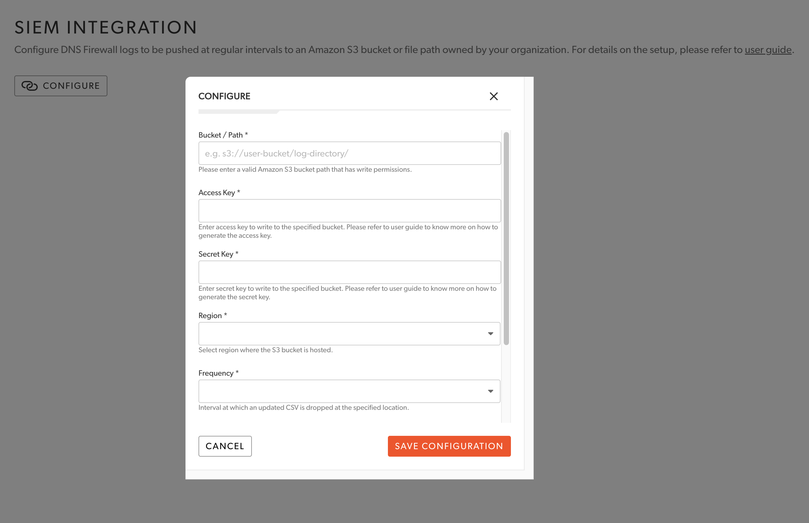Click the S3 bucket path helper text
This screenshot has width=809, height=523.
305,169
